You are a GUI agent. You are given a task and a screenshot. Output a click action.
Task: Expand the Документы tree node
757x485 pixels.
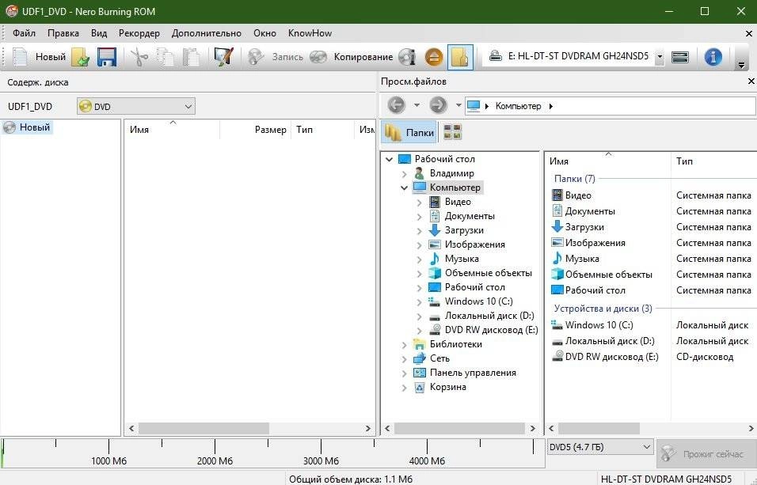pos(419,217)
